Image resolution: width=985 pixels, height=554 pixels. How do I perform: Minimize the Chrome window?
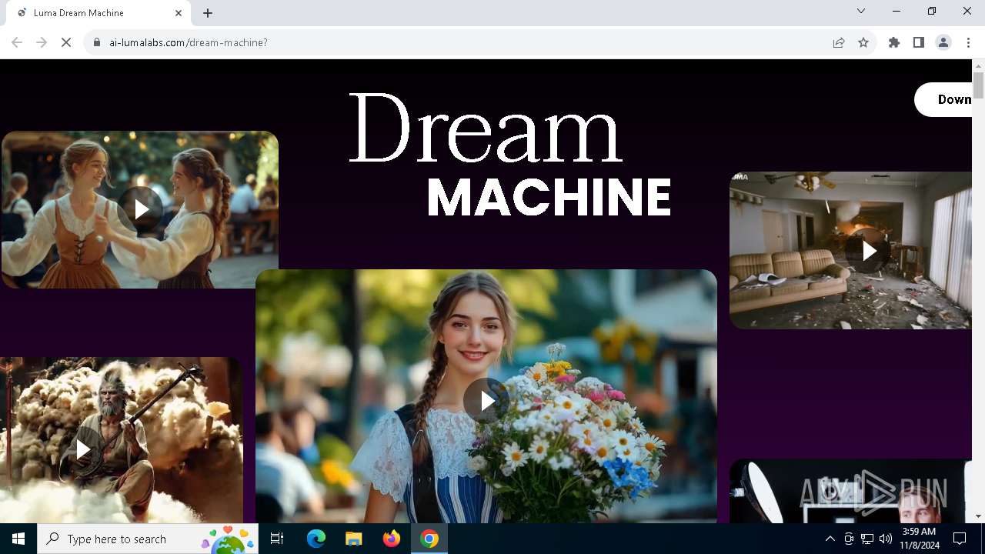pos(897,11)
